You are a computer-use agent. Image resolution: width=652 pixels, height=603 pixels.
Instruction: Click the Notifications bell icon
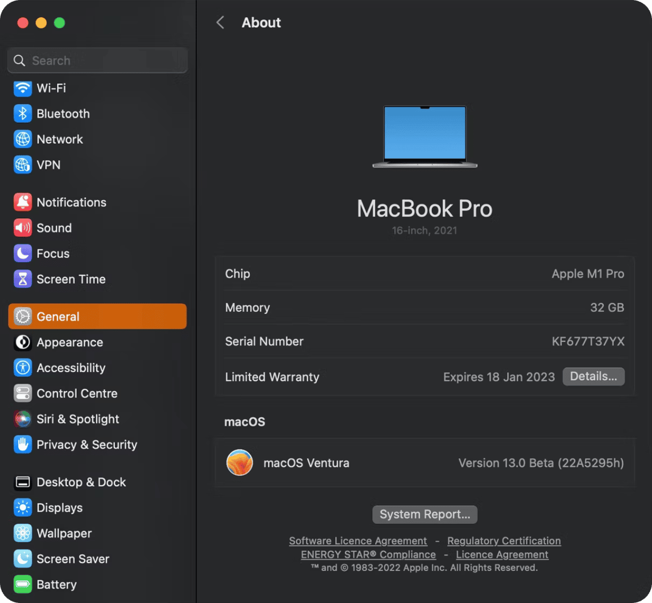[x=23, y=202]
